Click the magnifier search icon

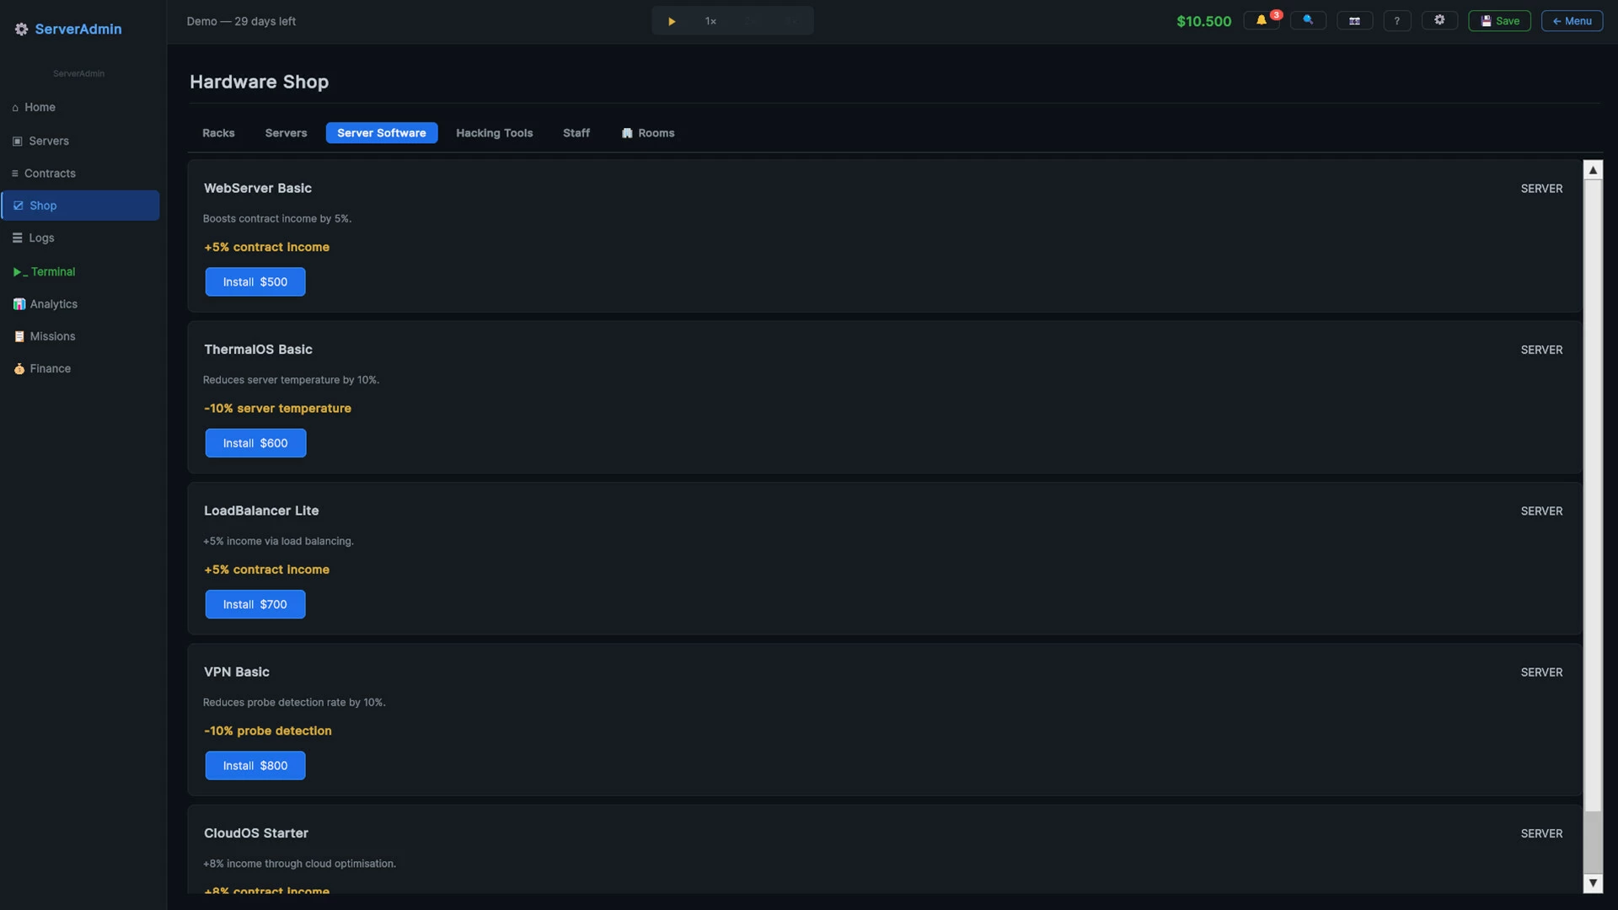tap(1308, 21)
